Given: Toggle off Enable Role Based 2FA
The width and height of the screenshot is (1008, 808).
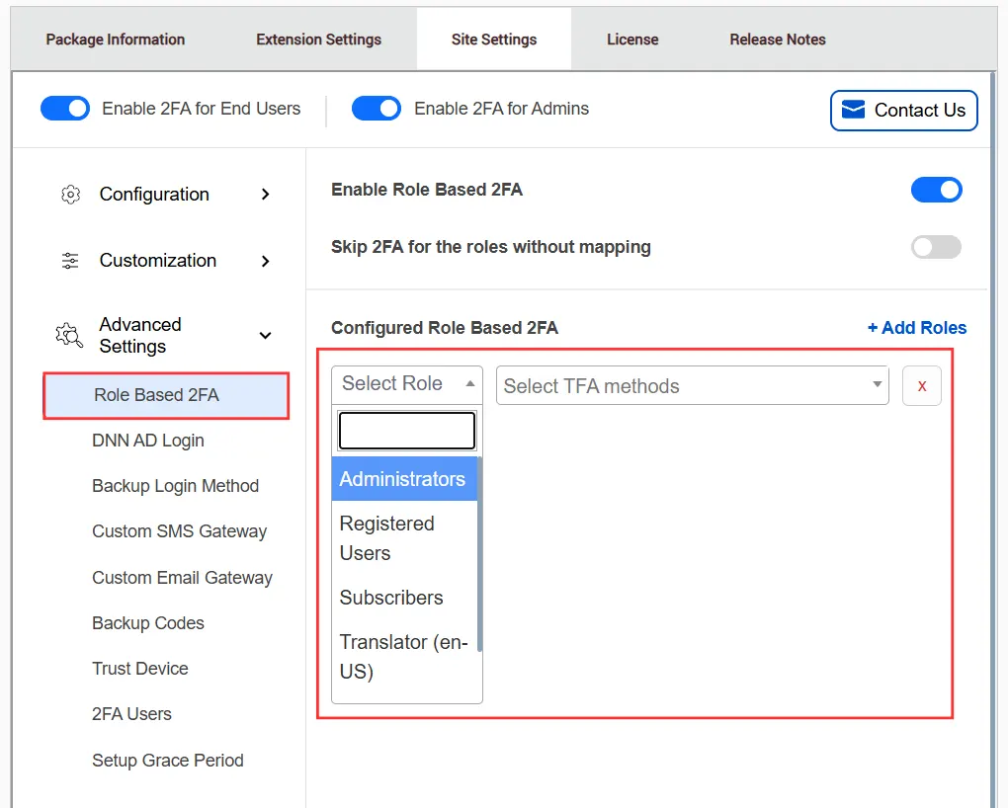Looking at the screenshot, I should 936,190.
